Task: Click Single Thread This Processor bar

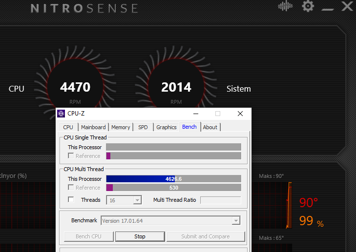Action: pyautogui.click(x=174, y=147)
